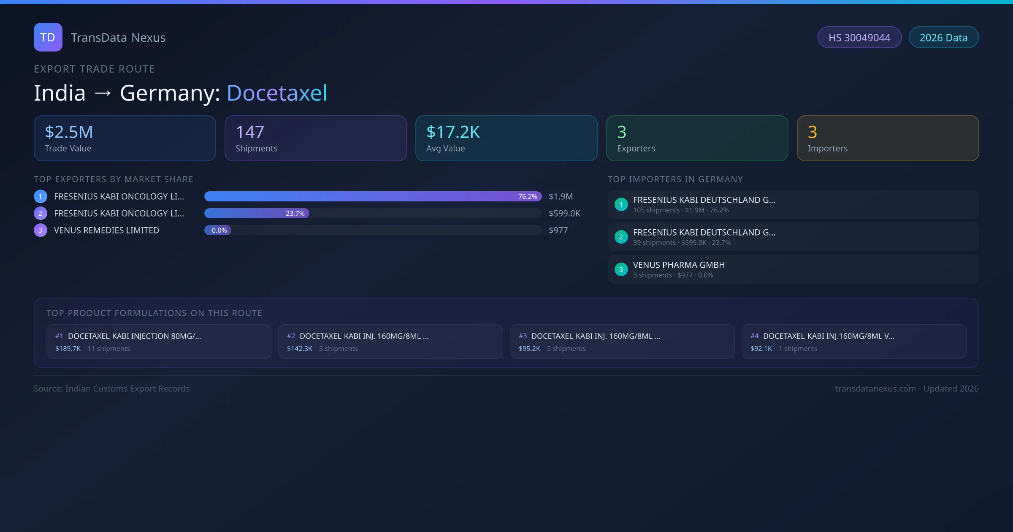
Task: Click green rank 2 importer badge
Action: click(621, 237)
